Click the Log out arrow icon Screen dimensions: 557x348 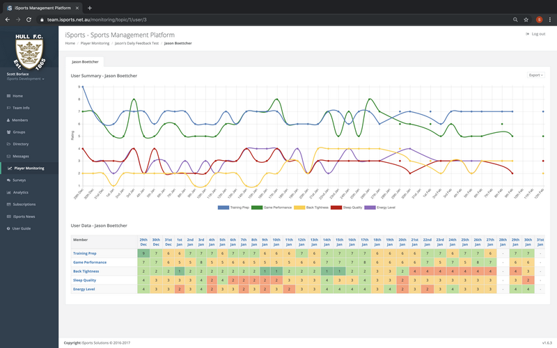(x=528, y=34)
